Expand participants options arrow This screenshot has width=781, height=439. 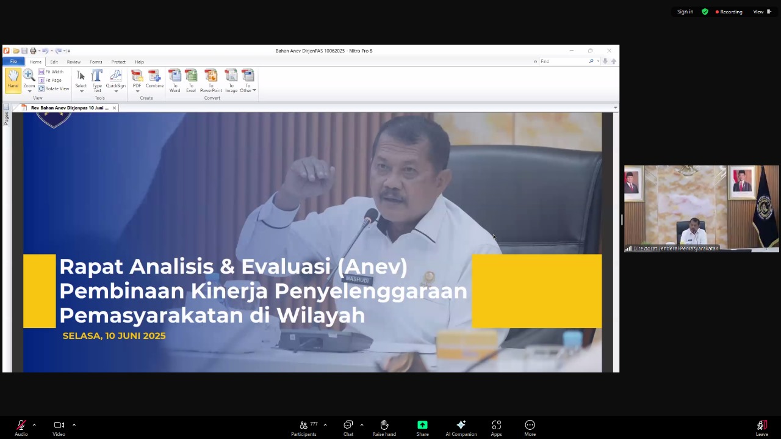(x=325, y=425)
